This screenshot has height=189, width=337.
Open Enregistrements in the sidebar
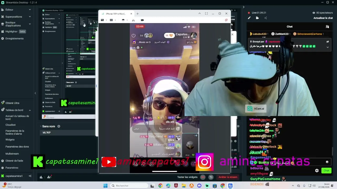pyautogui.click(x=14, y=39)
